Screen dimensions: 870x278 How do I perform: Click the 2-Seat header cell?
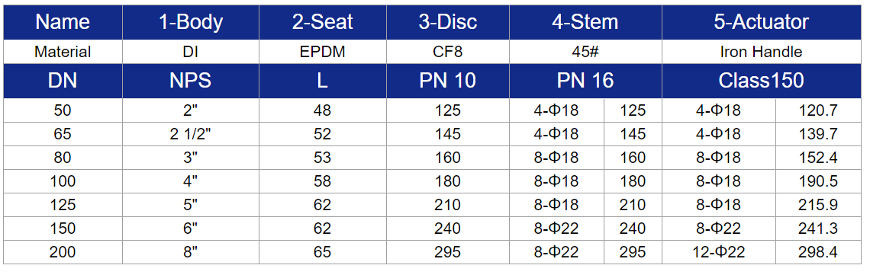click(x=323, y=22)
